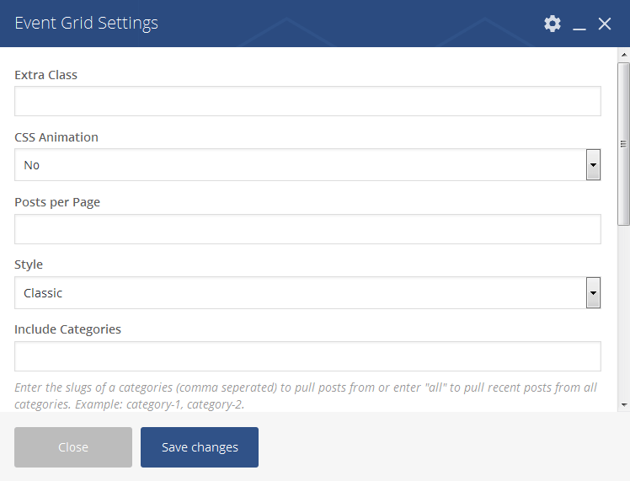Close the dialog with the X icon

pyautogui.click(x=605, y=24)
